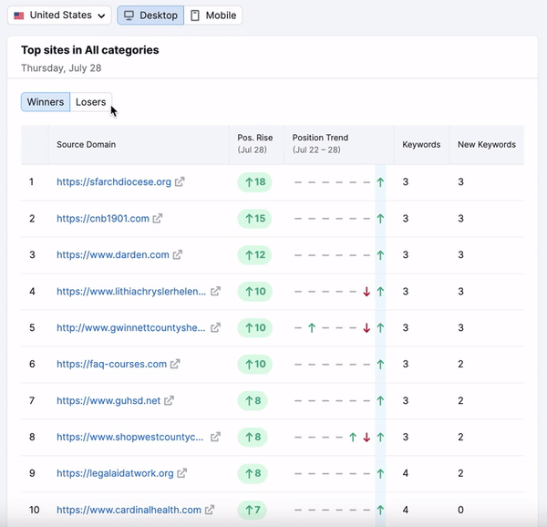
Task: Open external link icon for www.darden.com
Action: 178,254
